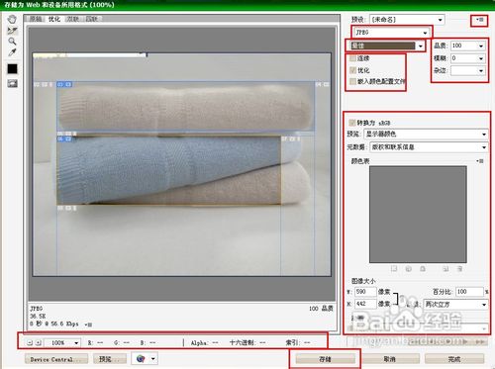
Task: Click the 存储 (Save) button
Action: point(326,359)
